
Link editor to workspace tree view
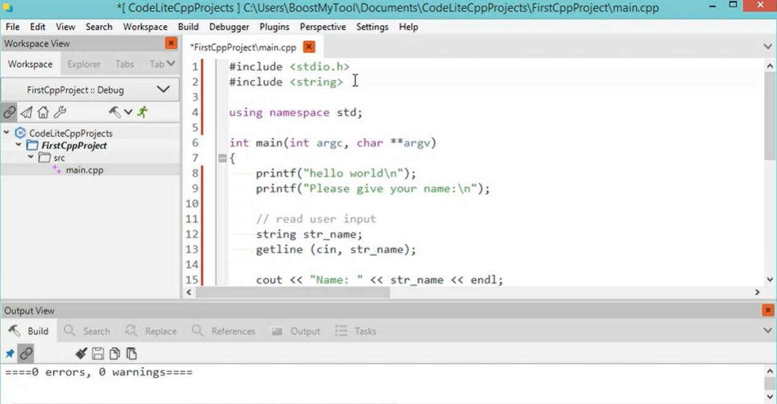point(9,112)
